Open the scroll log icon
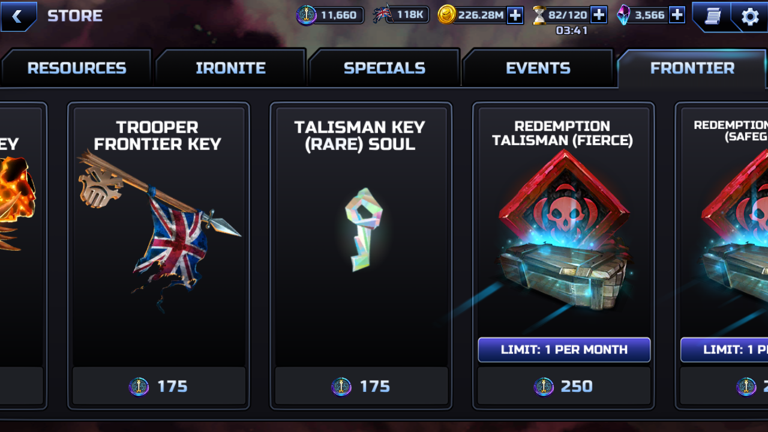Screen dimensions: 768x432 [712, 16]
